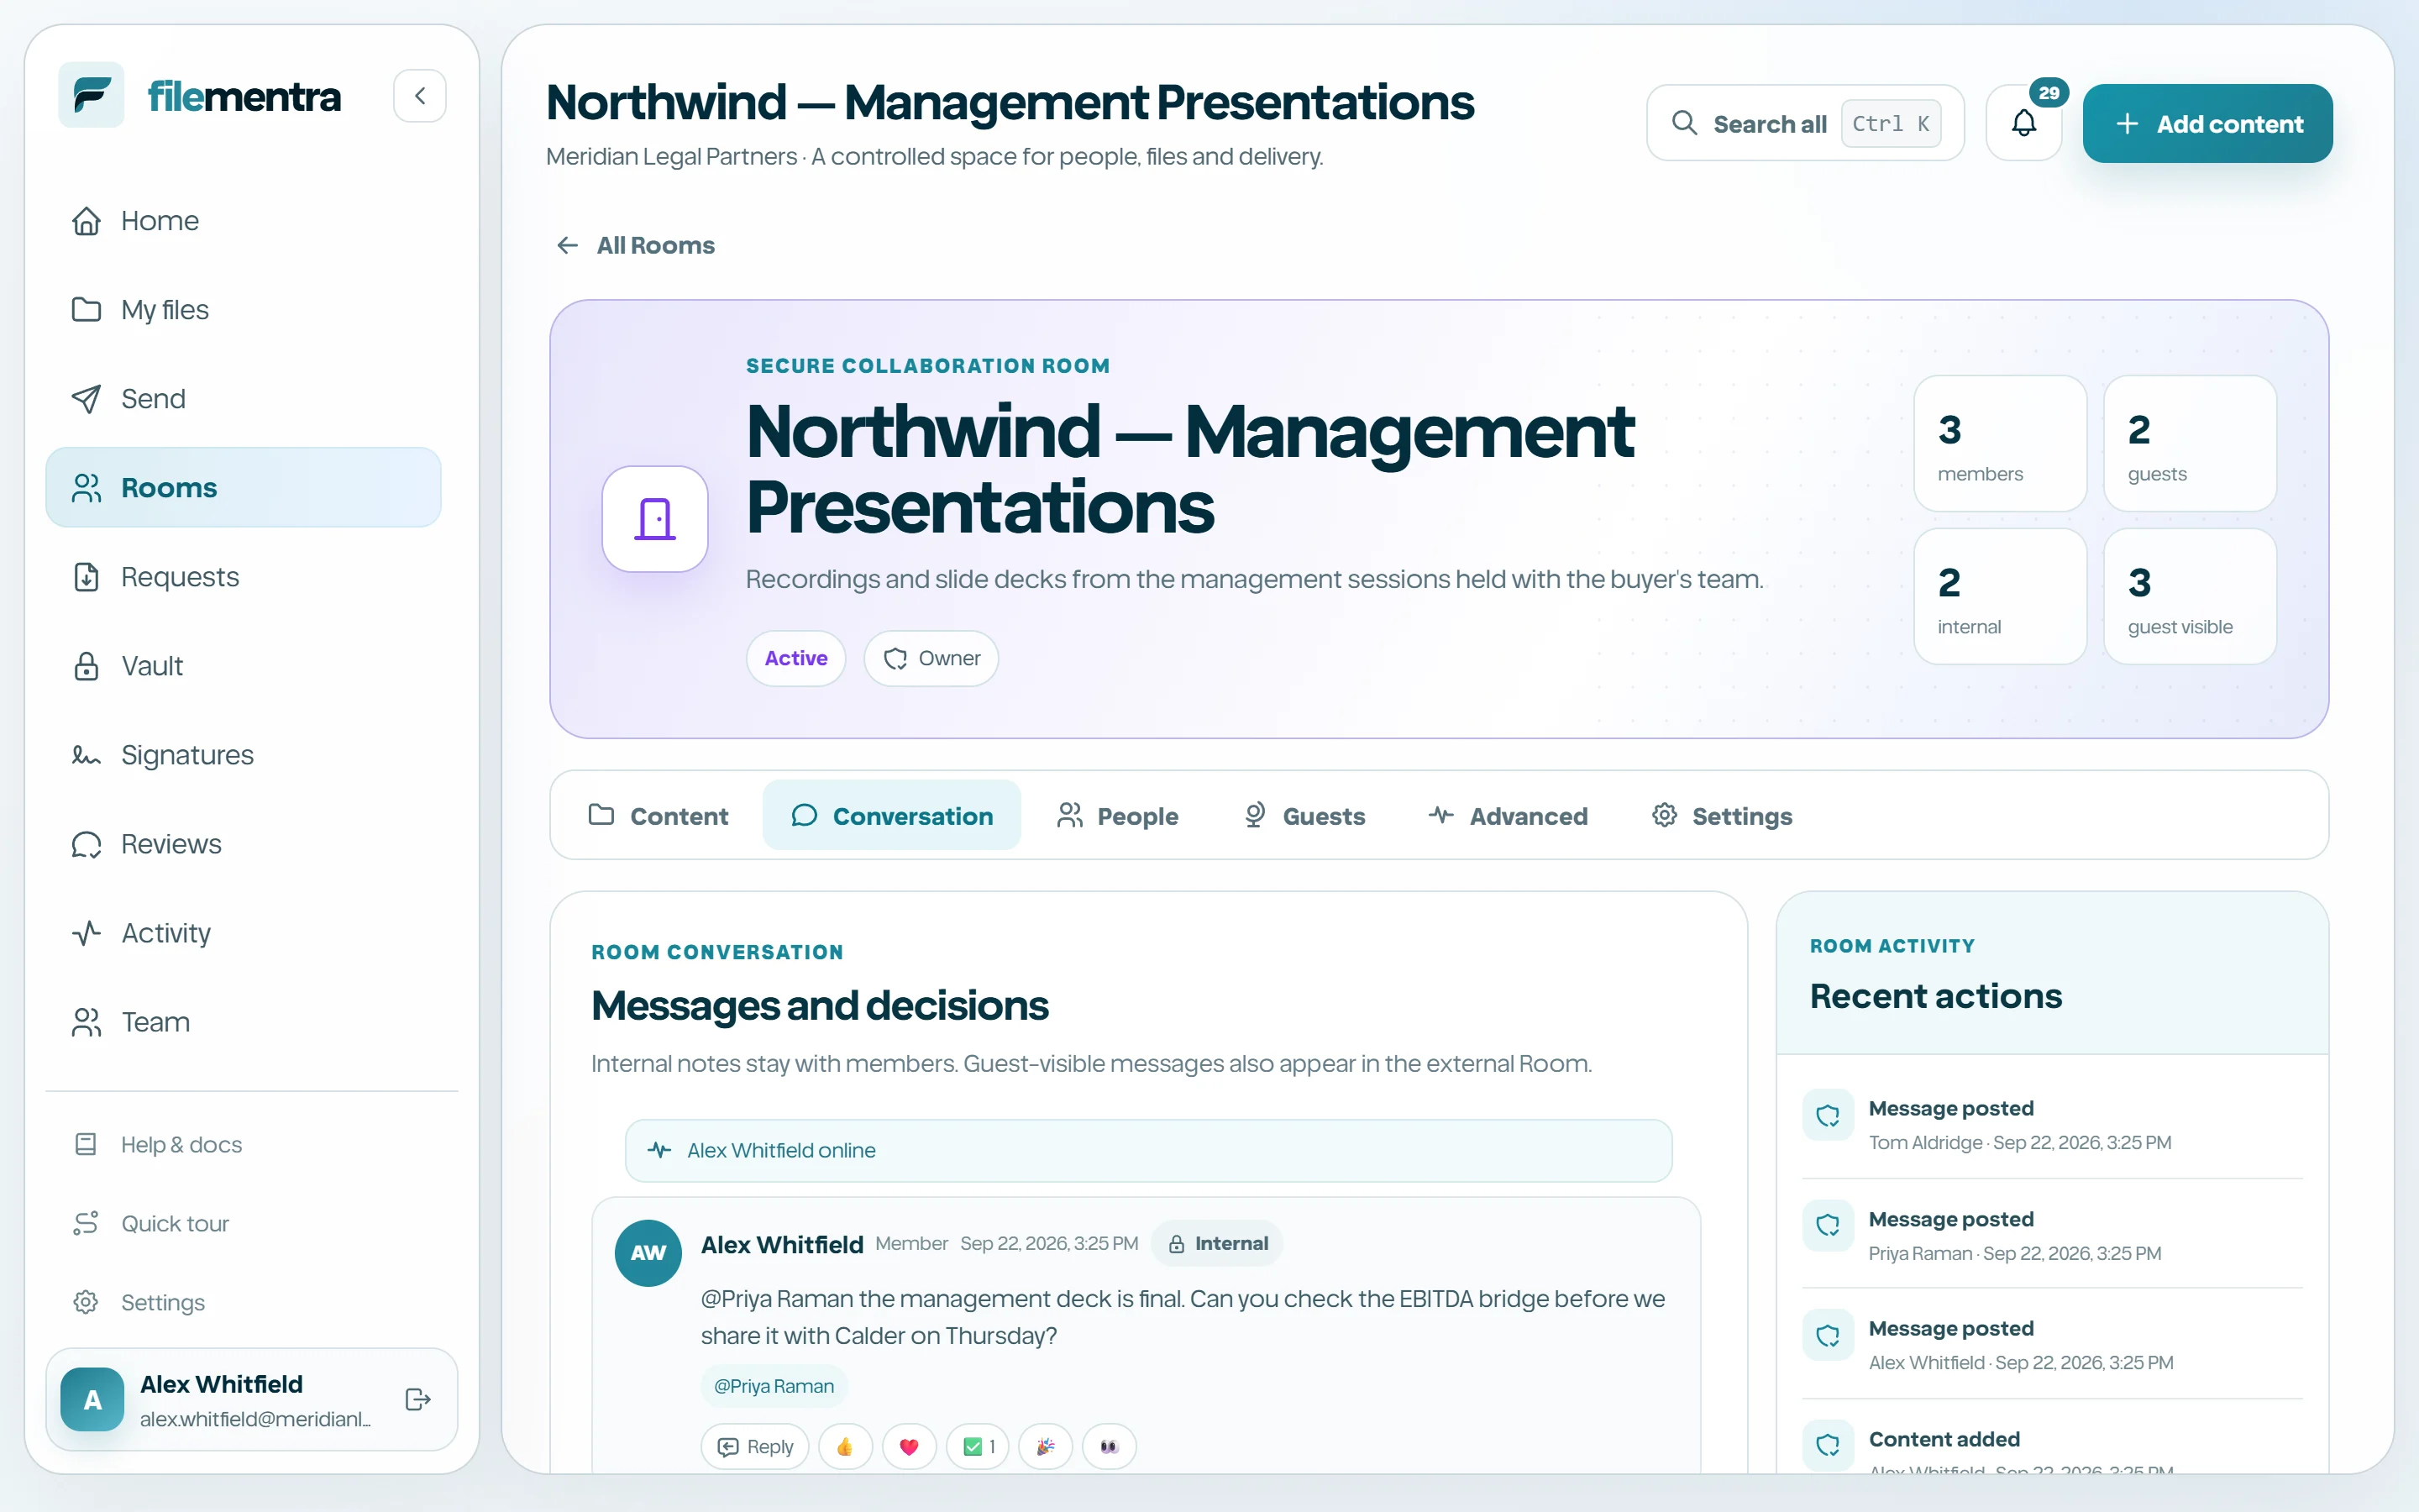The image size is (2419, 1512).
Task: Go back to All Rooms
Action: pos(636,245)
